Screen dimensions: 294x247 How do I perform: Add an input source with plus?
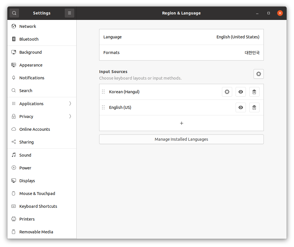pos(181,123)
